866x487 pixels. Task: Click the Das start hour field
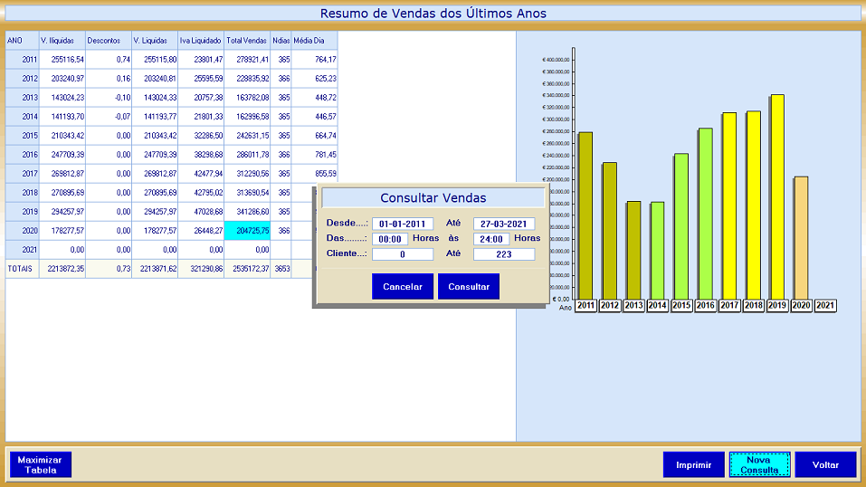click(x=390, y=239)
